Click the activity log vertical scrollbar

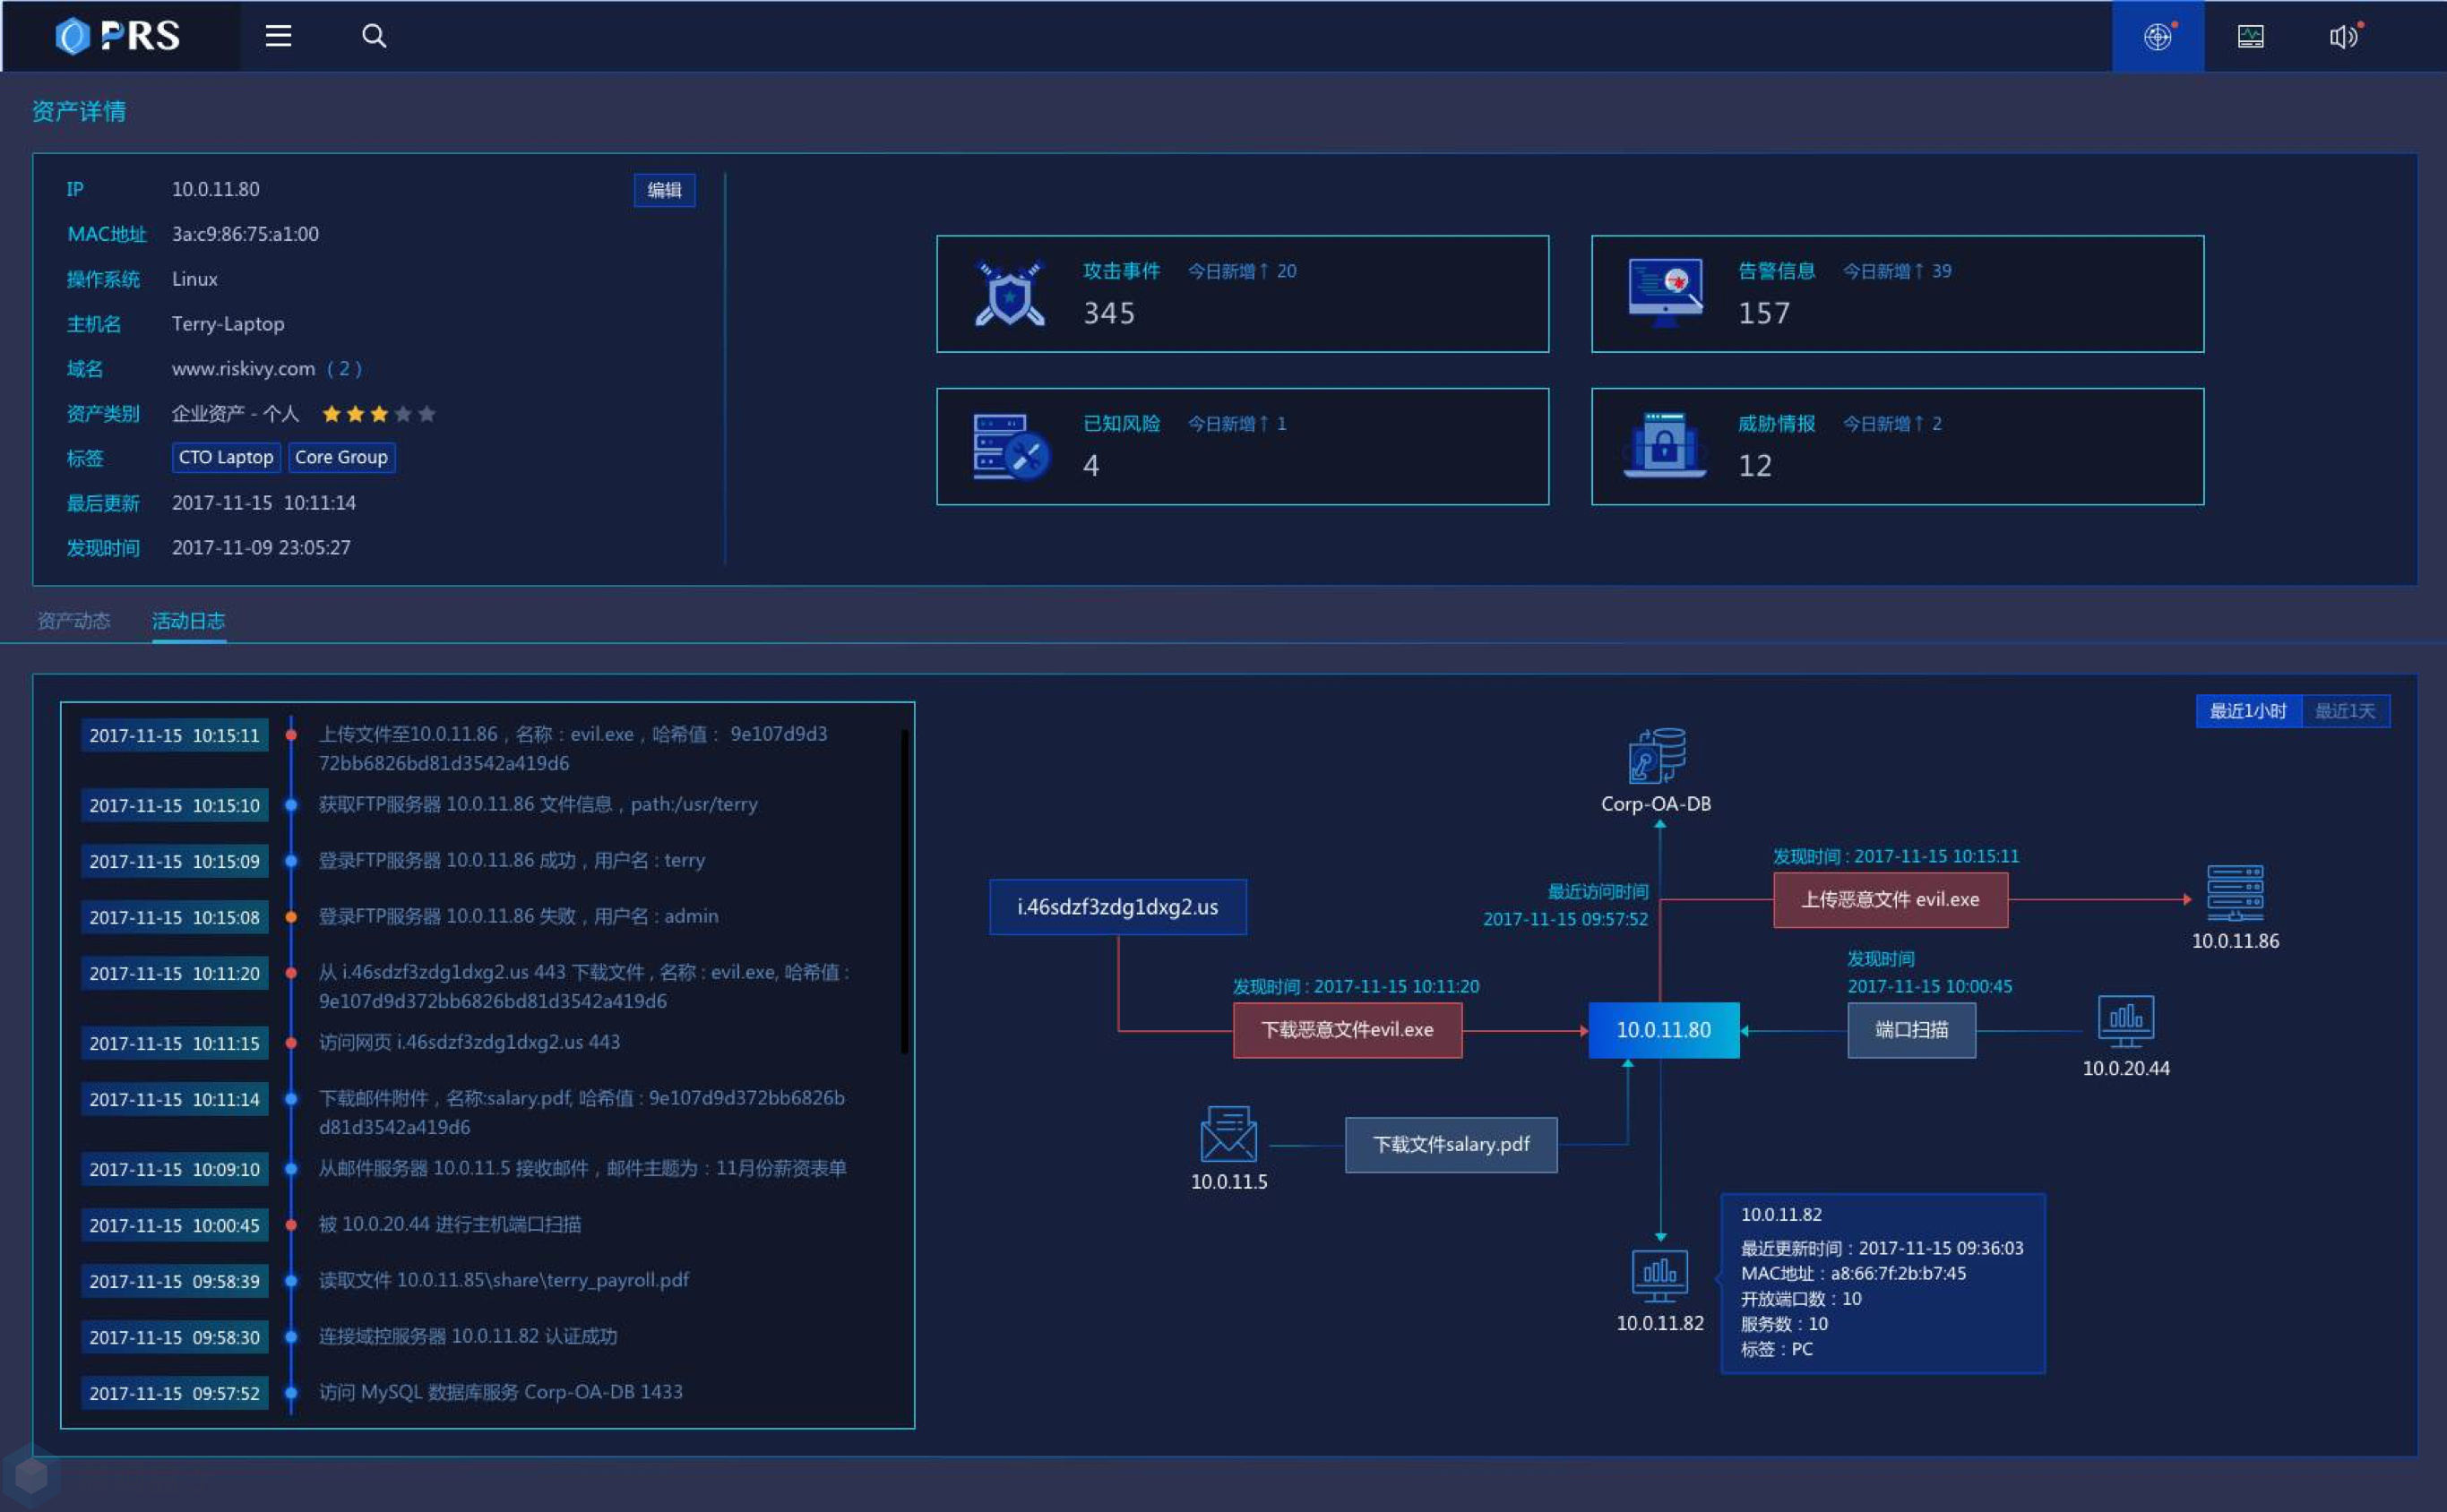[904, 890]
